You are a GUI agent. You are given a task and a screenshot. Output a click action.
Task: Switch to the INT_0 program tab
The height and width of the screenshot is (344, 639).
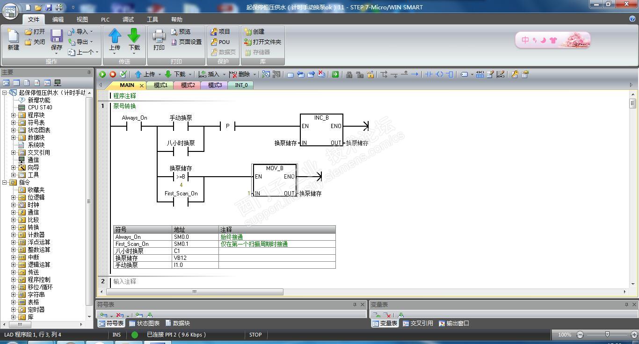(241, 85)
